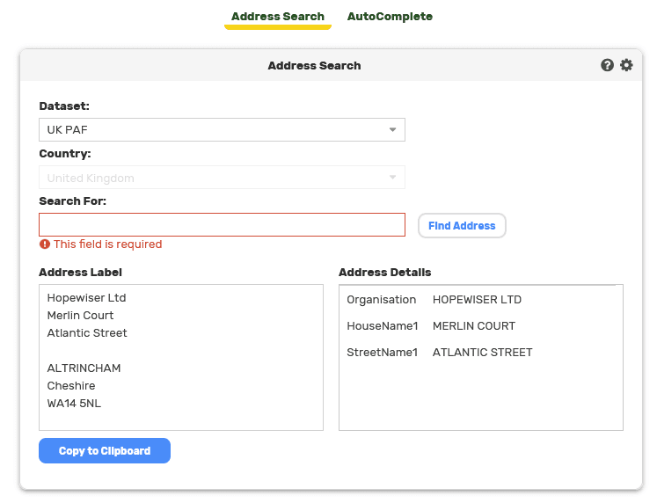
Task: Open the help question mark icon
Action: click(607, 65)
